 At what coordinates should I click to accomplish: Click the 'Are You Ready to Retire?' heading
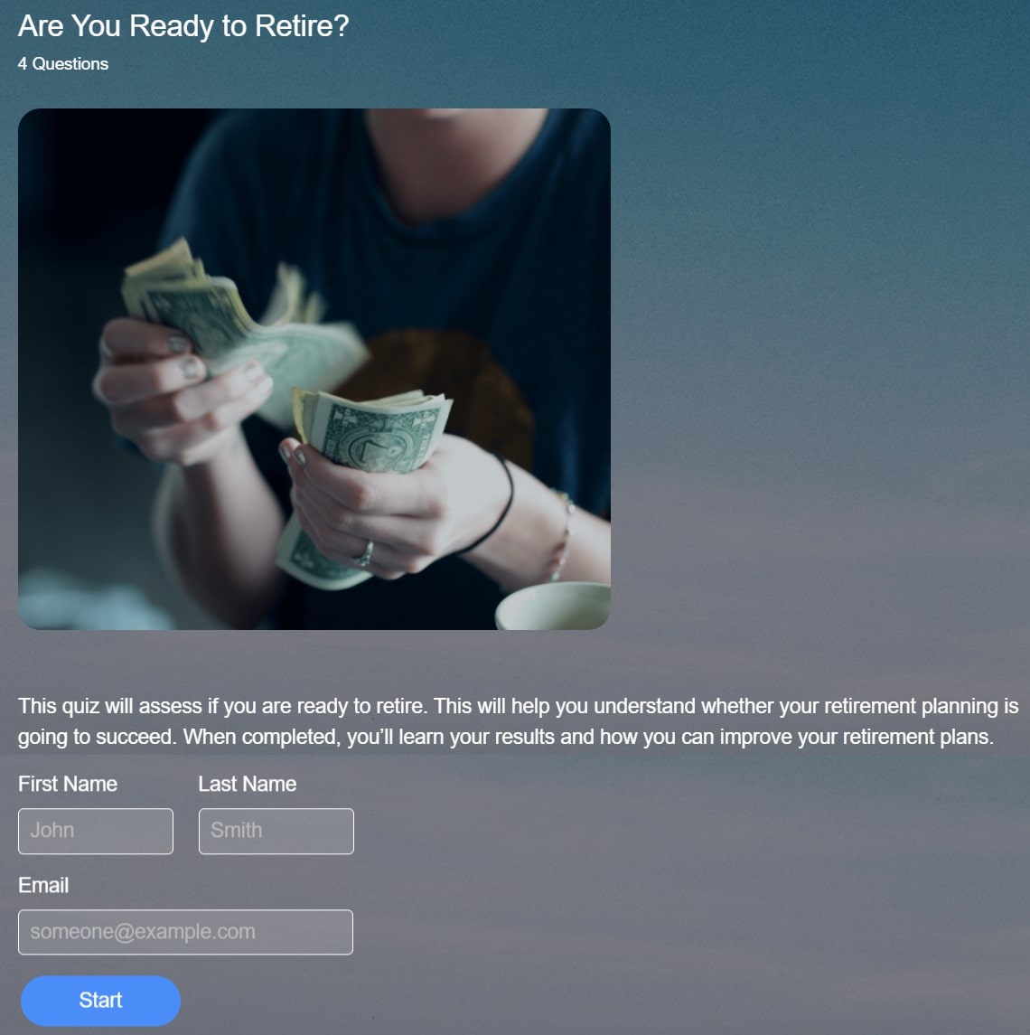[x=183, y=26]
